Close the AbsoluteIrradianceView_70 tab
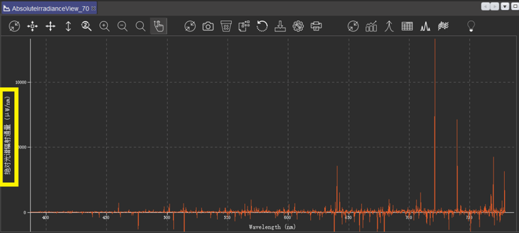Viewport: 519px width, 233px height. click(x=94, y=8)
